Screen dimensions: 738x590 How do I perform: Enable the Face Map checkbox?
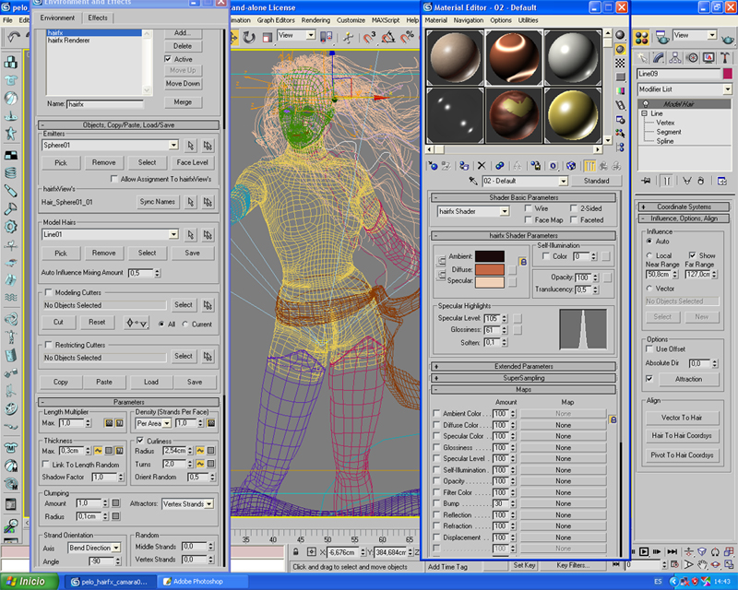click(528, 219)
